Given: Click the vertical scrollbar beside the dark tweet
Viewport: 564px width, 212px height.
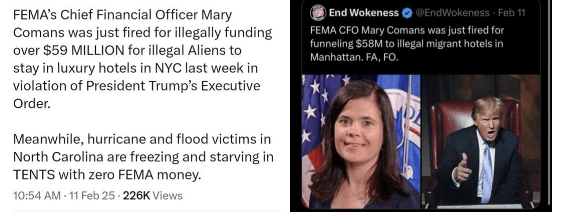Looking at the screenshot, I should point(549,104).
